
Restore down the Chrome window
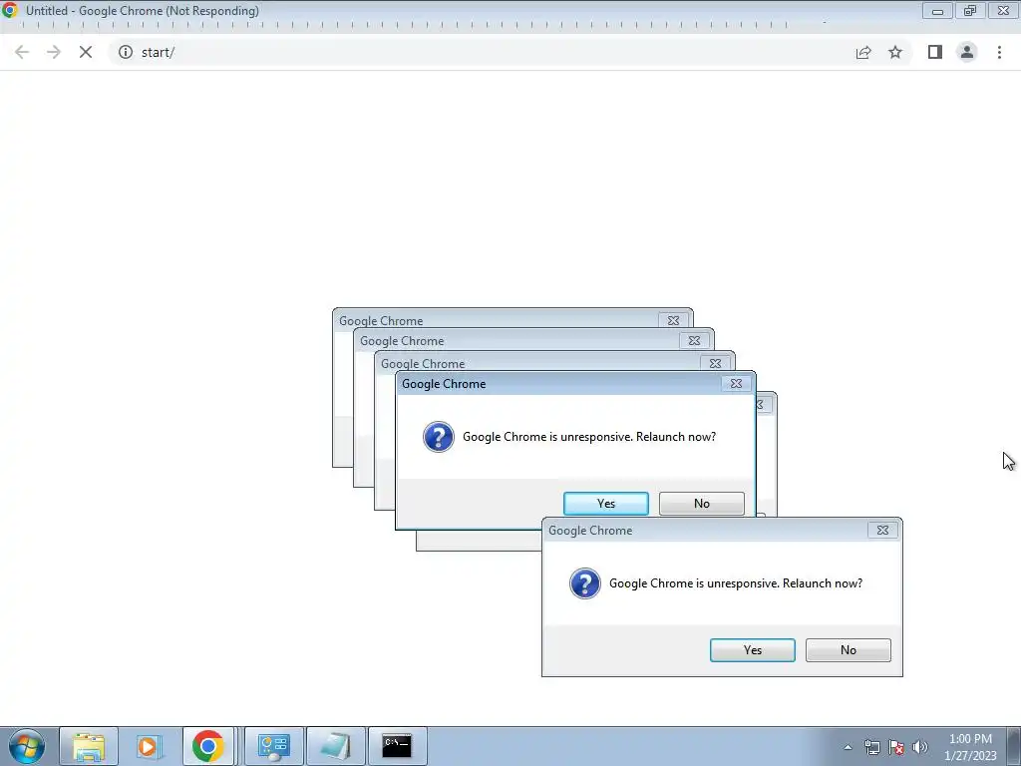pos(970,11)
